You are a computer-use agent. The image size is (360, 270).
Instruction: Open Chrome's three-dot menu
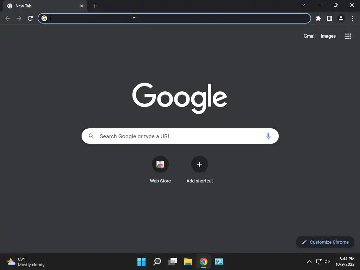352,18
